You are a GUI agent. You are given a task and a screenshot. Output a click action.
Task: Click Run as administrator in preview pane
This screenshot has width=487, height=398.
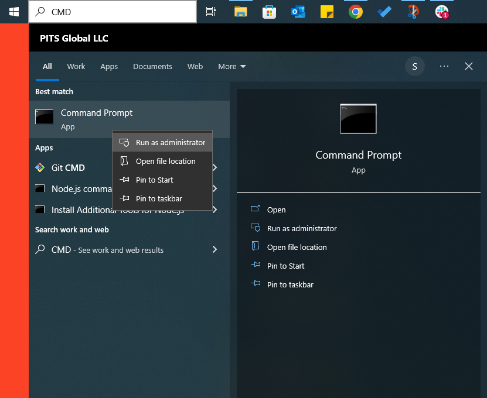coord(302,229)
